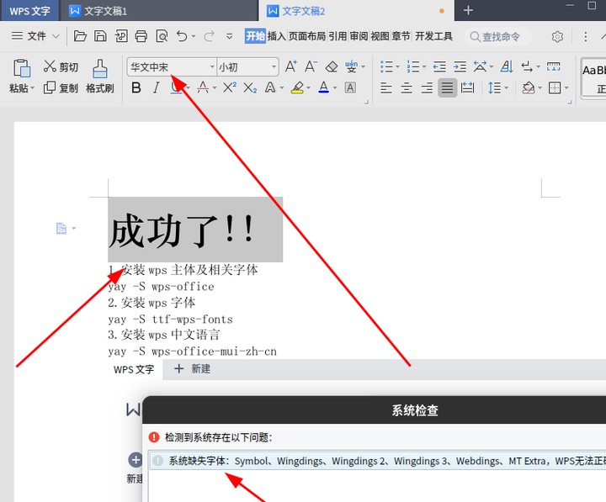Open the 引用 ribbon tab
This screenshot has width=606, height=502.
point(338,36)
